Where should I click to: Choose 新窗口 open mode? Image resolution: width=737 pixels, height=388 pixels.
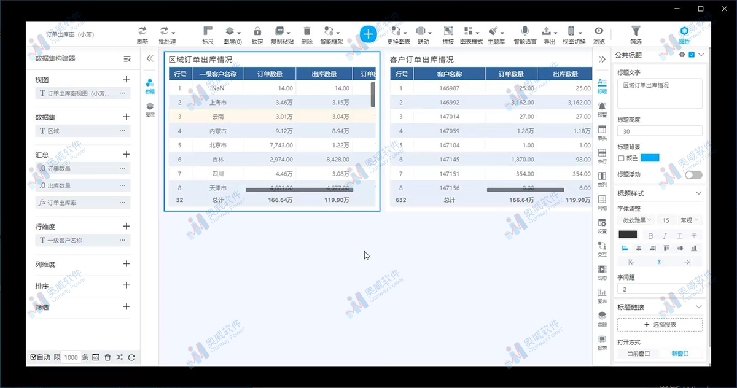click(680, 354)
